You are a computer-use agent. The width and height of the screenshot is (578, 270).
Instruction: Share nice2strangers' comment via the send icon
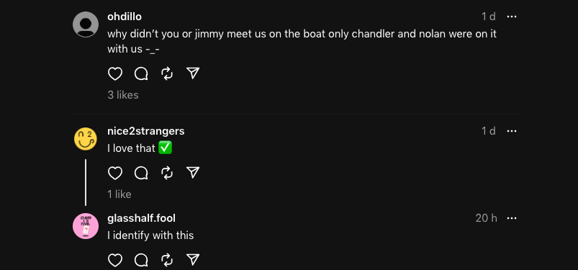(193, 173)
